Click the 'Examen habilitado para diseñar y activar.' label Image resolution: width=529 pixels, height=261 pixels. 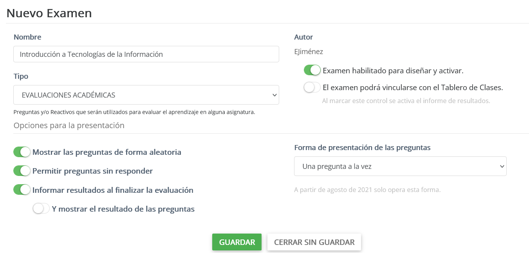click(393, 71)
